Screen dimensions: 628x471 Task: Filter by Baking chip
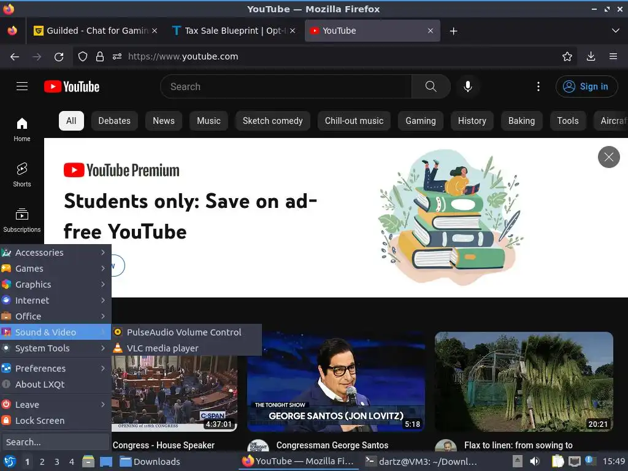click(x=521, y=121)
